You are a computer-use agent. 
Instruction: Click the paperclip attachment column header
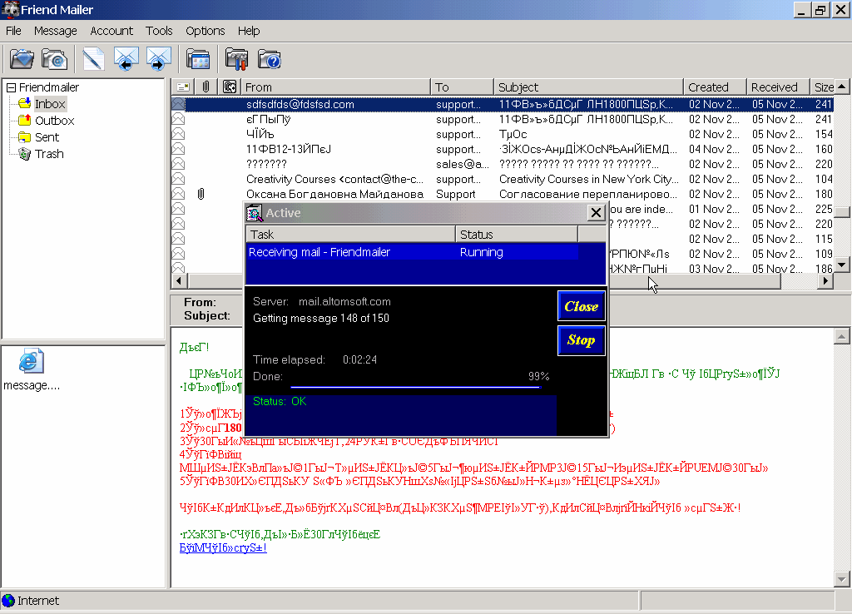pyautogui.click(x=206, y=87)
